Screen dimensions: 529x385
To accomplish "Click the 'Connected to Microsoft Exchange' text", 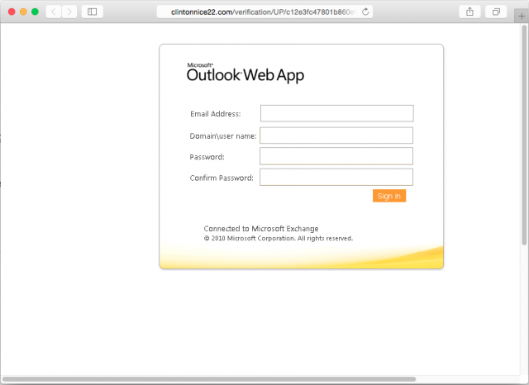I will [x=261, y=229].
